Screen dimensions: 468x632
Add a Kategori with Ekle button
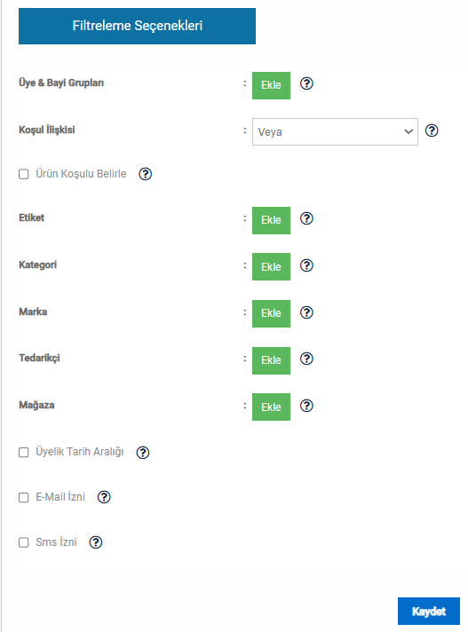tap(271, 267)
